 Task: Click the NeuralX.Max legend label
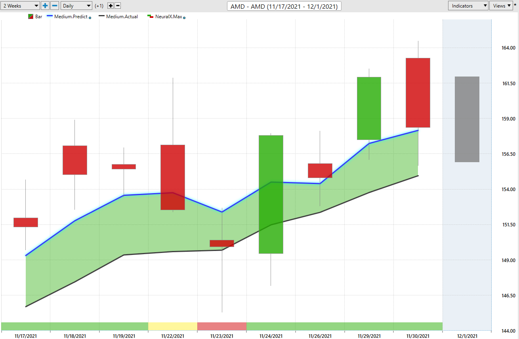(x=168, y=17)
